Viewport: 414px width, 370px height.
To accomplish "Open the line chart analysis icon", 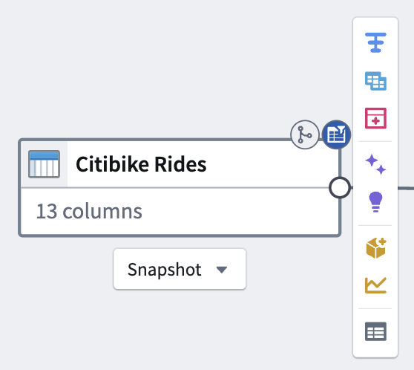I will coord(375,285).
